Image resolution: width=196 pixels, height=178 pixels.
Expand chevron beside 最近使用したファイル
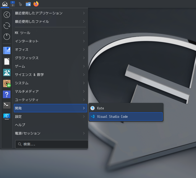84,21
